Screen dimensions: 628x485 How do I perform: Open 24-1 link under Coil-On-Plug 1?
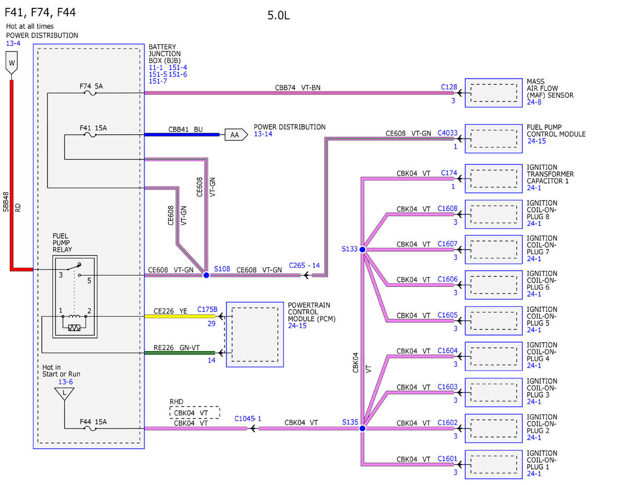[534, 473]
